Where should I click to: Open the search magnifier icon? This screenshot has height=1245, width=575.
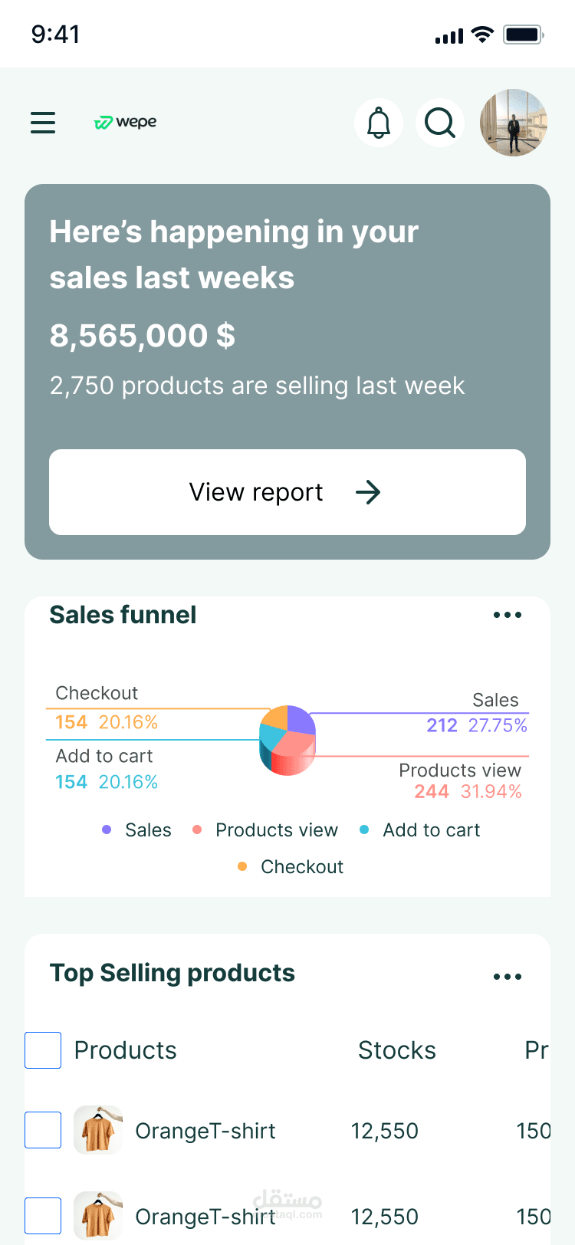click(x=440, y=123)
